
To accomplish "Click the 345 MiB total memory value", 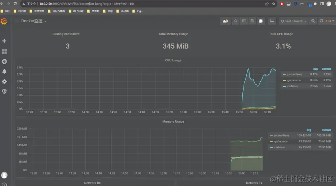I will pyautogui.click(x=175, y=46).
